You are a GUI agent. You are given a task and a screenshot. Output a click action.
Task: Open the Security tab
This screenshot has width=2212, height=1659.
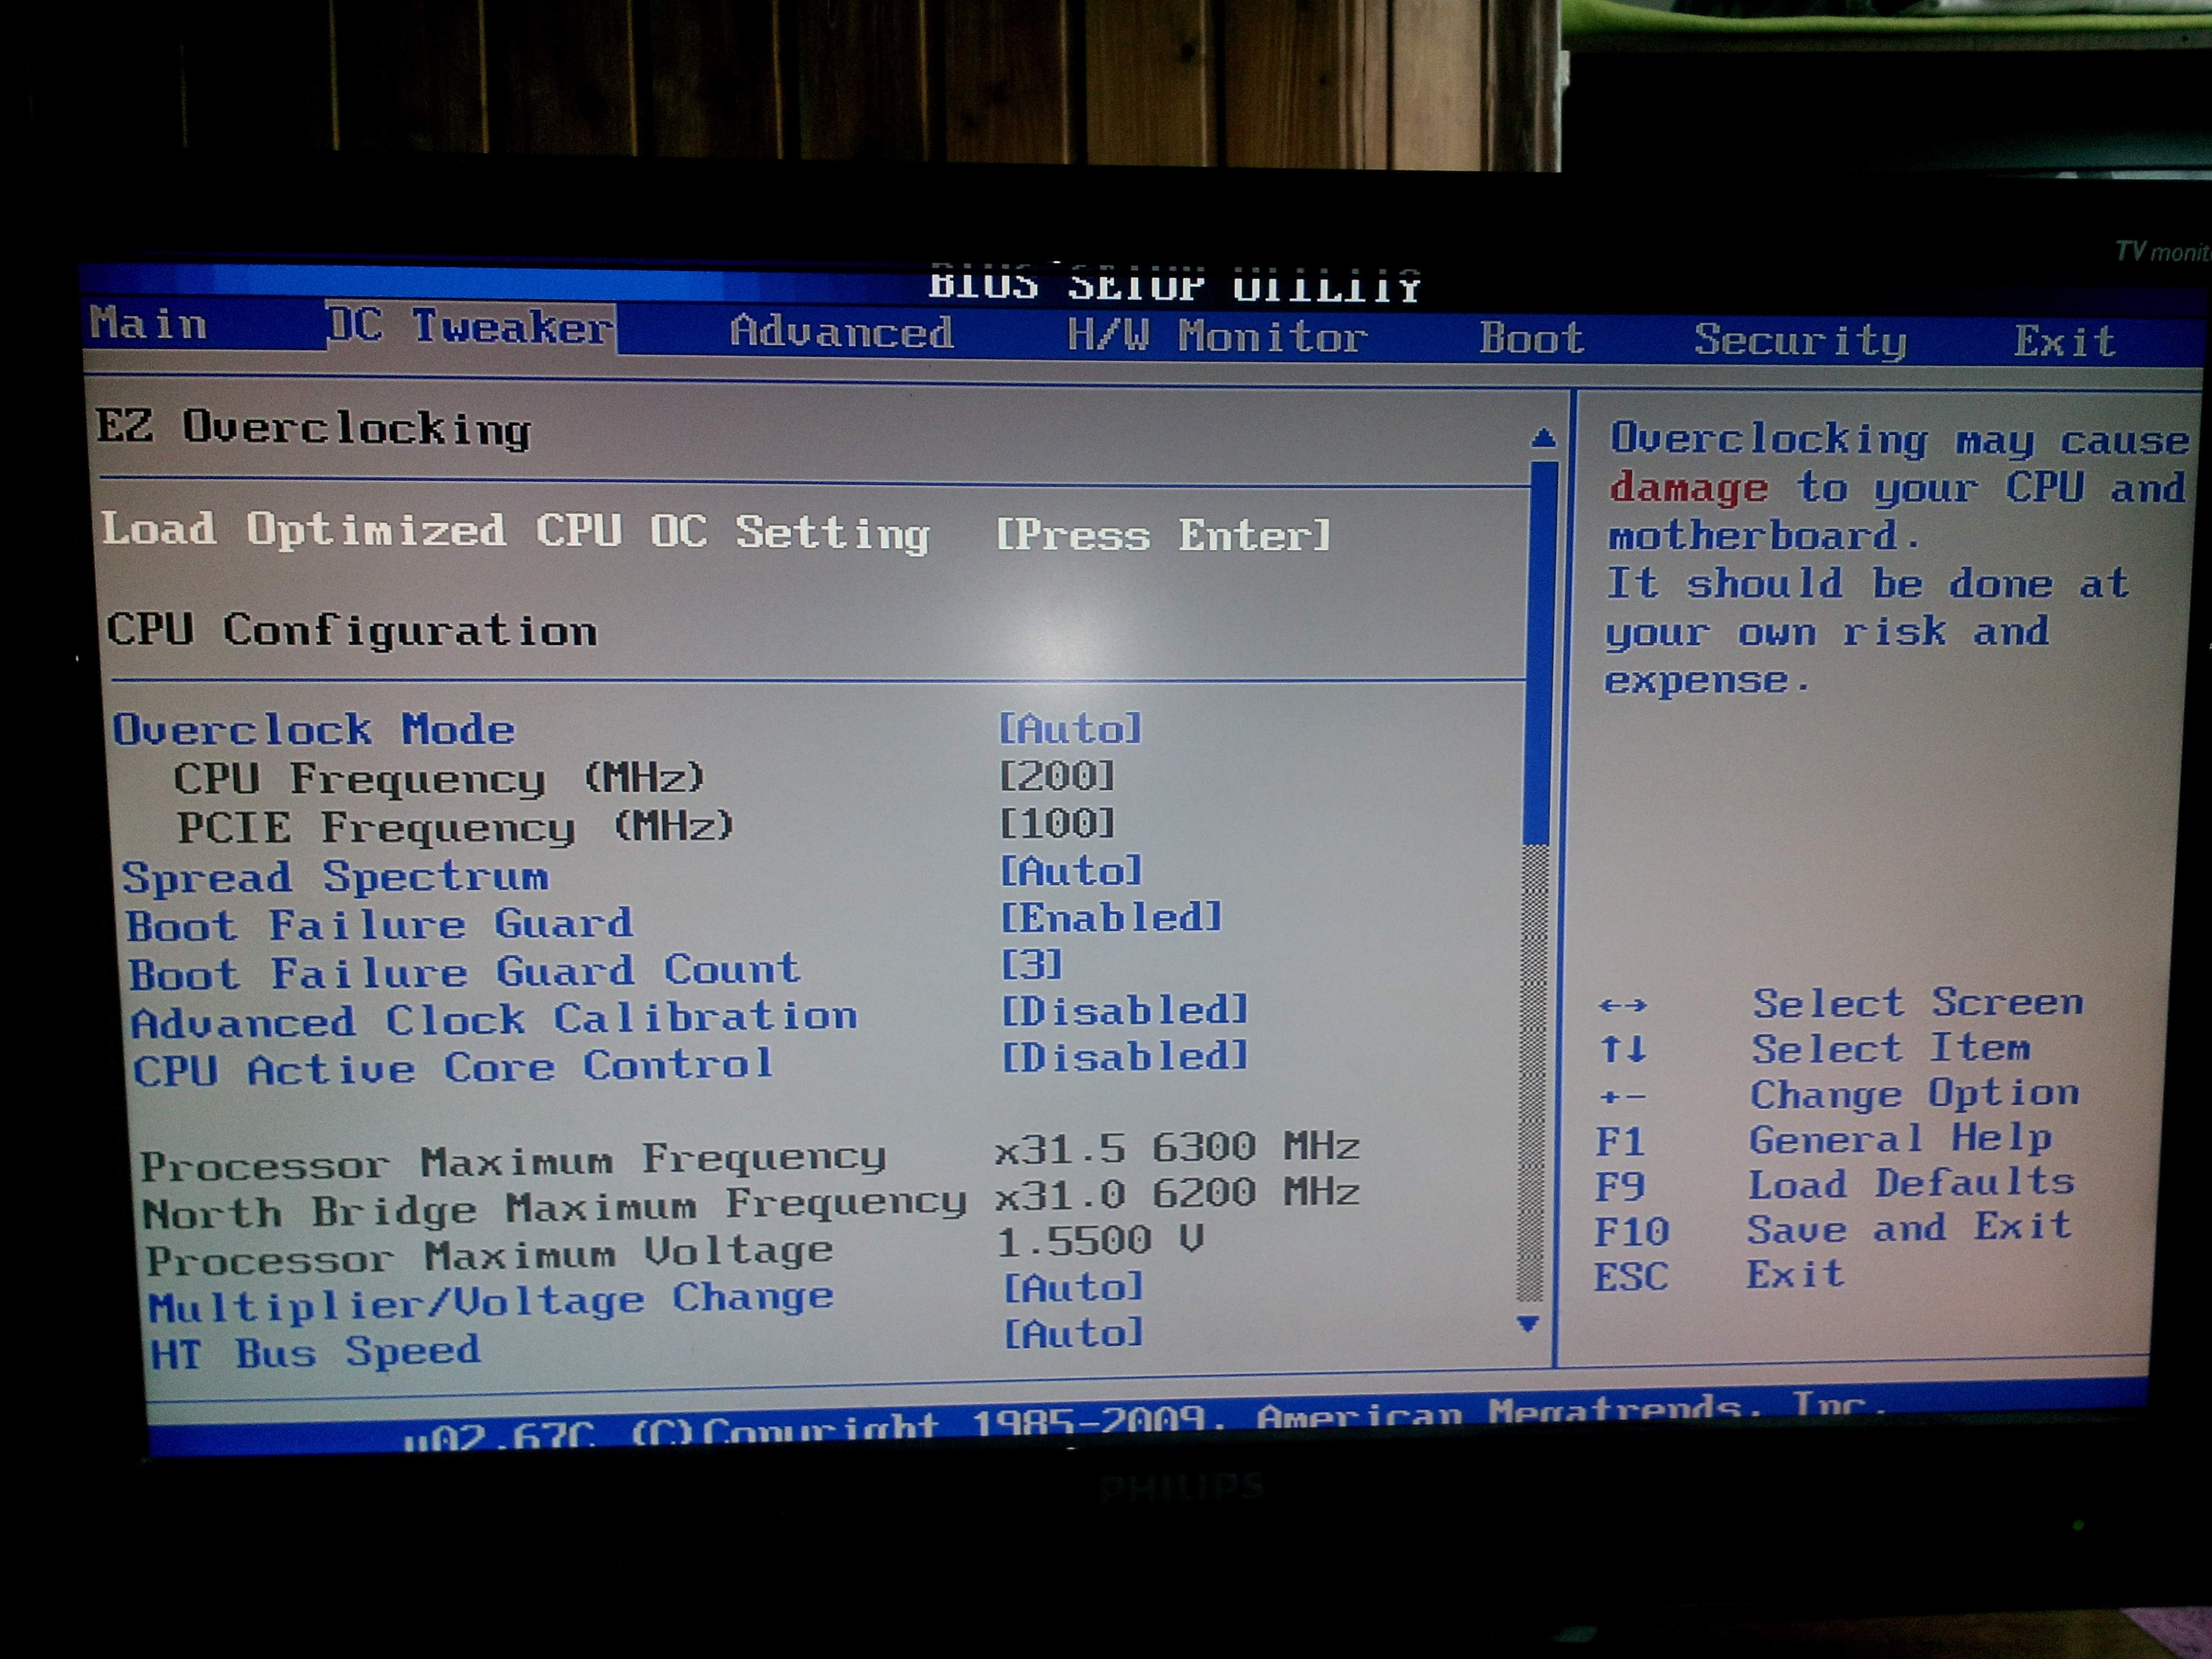point(1800,341)
